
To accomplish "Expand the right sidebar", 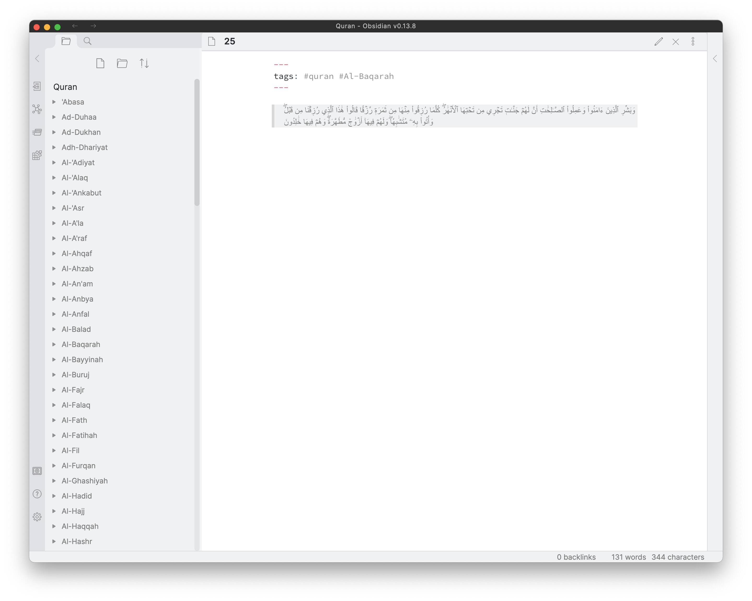I will coord(715,59).
